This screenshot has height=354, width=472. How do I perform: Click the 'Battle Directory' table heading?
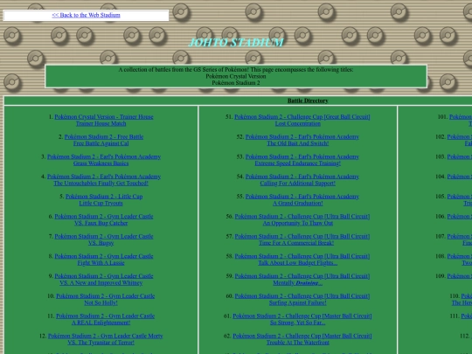tap(308, 101)
